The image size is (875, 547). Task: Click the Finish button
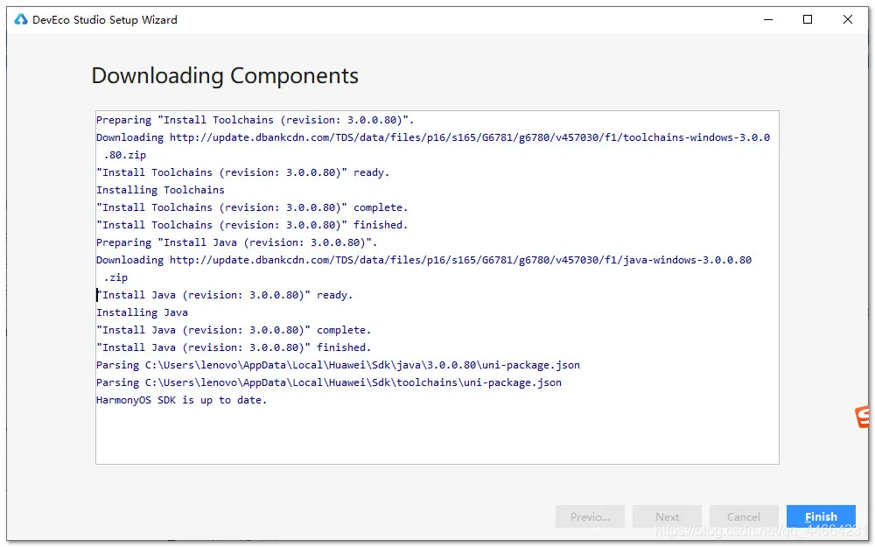(x=821, y=516)
